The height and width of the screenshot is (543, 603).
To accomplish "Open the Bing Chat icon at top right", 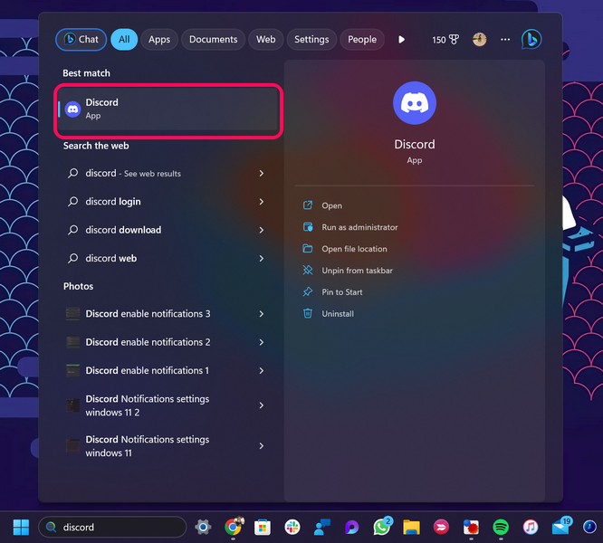I will [x=531, y=39].
